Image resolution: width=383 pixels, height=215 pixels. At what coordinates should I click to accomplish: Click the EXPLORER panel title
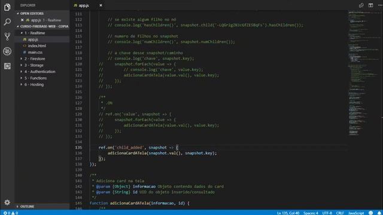[28, 5]
